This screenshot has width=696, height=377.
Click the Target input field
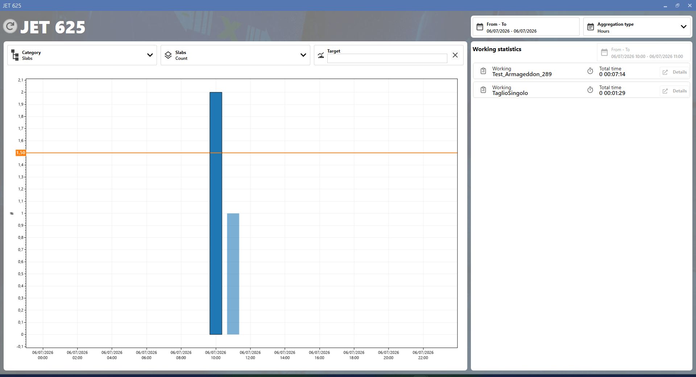click(387, 58)
